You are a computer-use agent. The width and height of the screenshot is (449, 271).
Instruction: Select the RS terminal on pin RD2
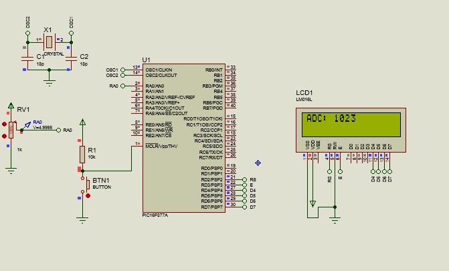click(244, 179)
